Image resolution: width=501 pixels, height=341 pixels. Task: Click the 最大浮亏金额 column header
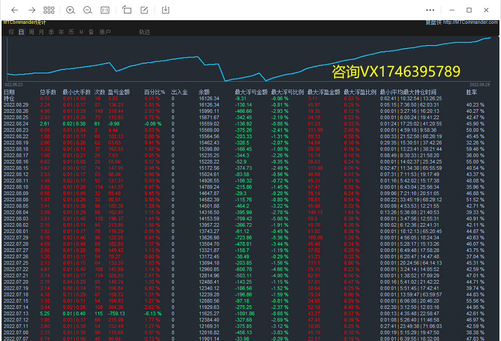click(251, 92)
